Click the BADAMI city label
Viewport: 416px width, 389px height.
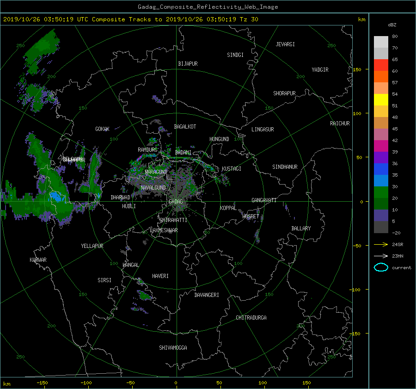183,153
